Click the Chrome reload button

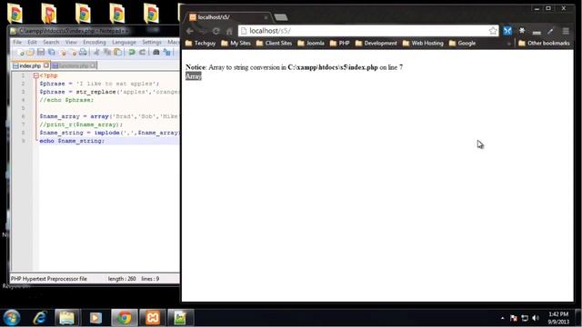[216, 31]
